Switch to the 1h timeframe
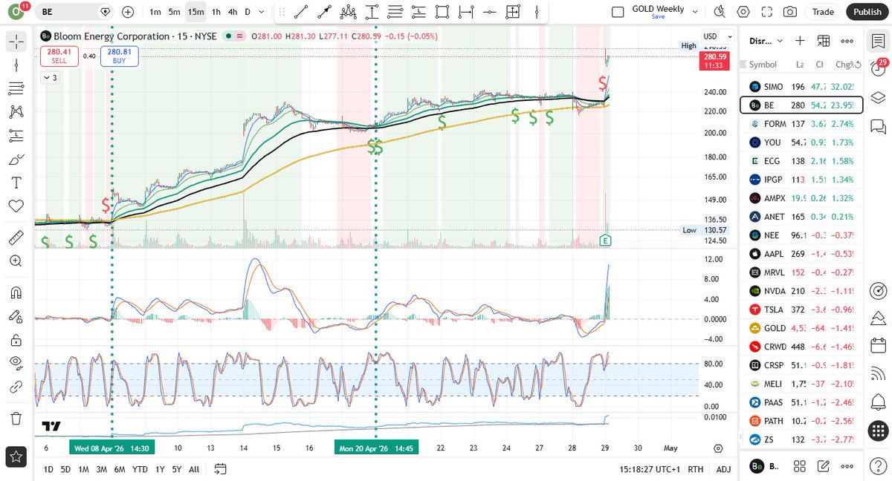The image size is (892, 481). [x=215, y=12]
